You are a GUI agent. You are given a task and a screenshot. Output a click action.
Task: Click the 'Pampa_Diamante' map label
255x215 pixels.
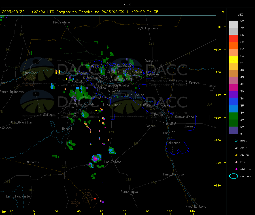[12, 92]
